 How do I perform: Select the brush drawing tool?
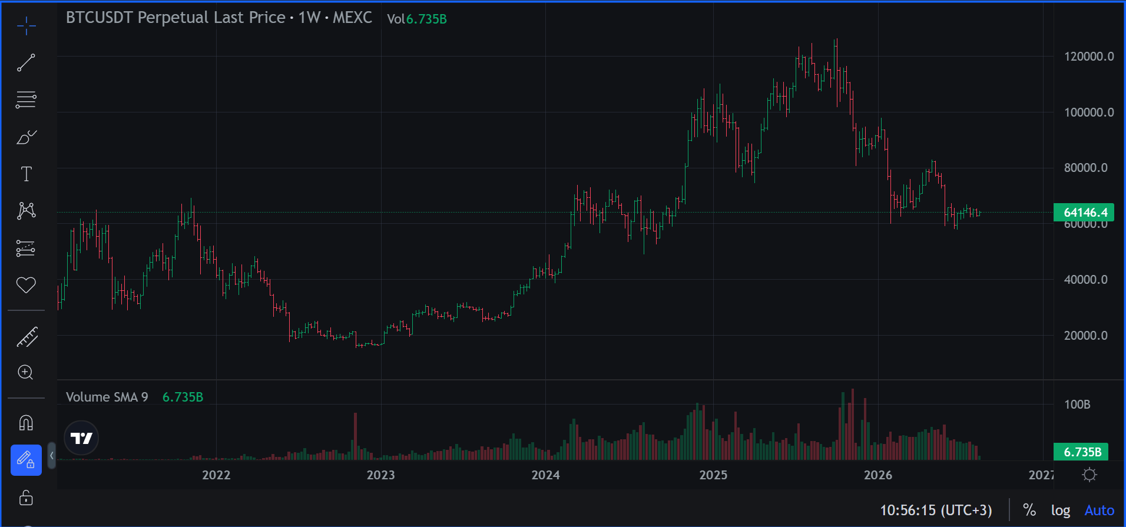point(27,137)
